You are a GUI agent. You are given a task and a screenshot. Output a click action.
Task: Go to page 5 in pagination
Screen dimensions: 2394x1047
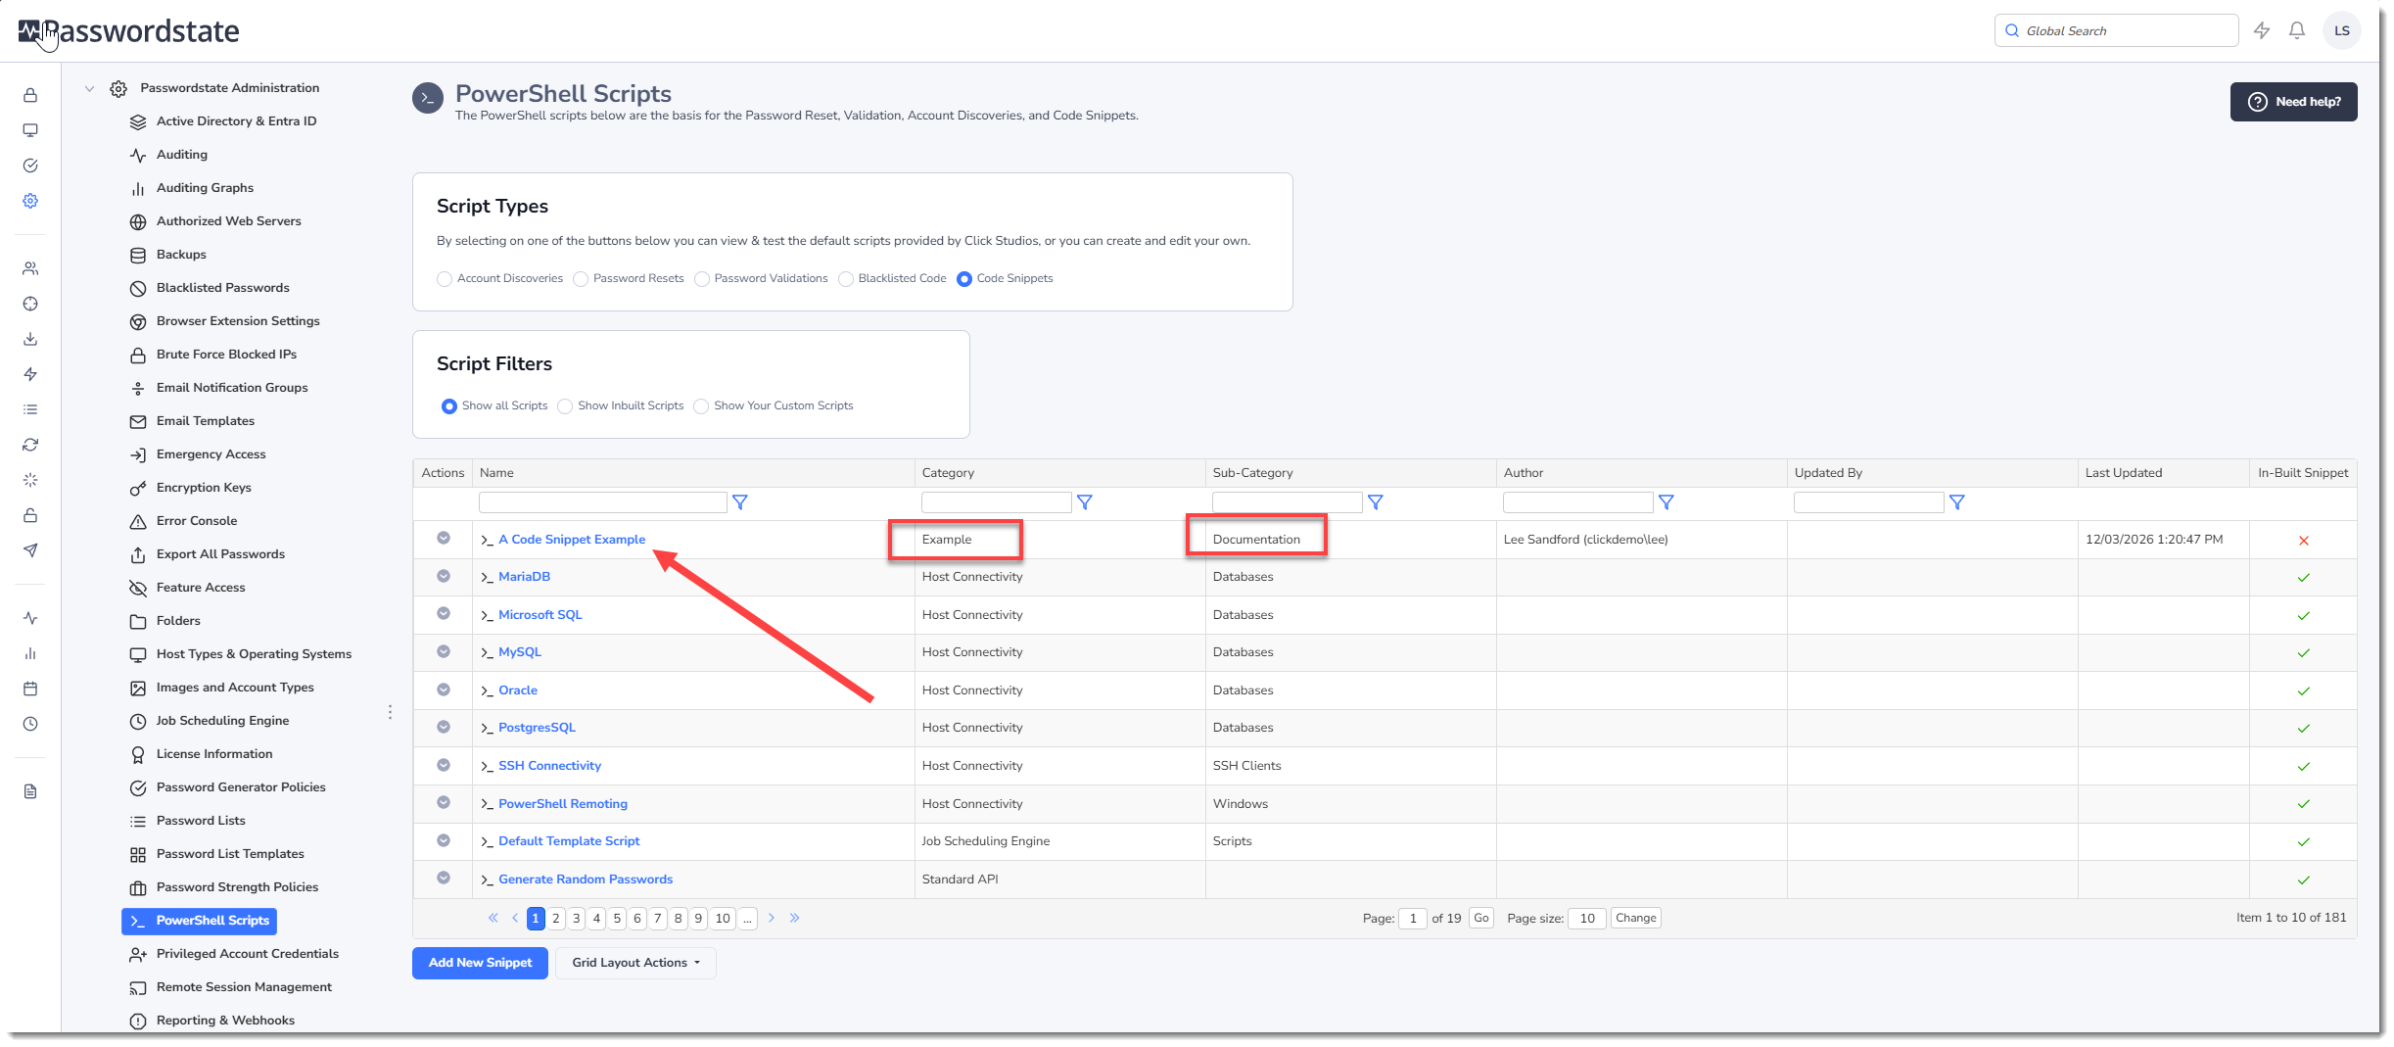[x=617, y=919]
